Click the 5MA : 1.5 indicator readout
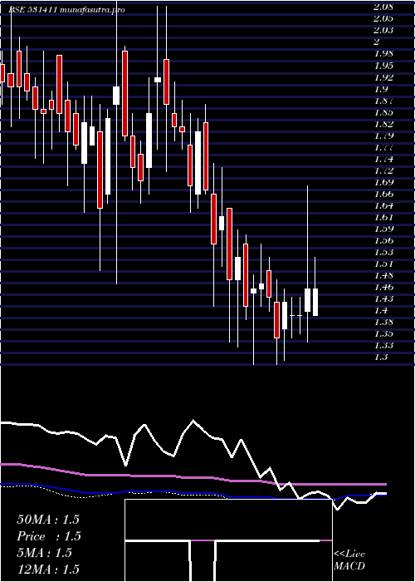The height and width of the screenshot is (582, 415). tap(45, 553)
